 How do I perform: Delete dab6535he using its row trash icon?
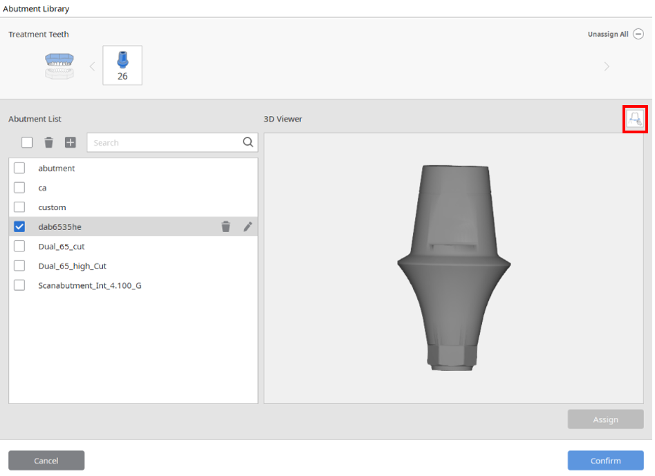[225, 227]
